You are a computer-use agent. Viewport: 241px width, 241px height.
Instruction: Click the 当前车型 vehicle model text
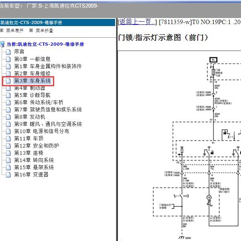click(x=49, y=6)
